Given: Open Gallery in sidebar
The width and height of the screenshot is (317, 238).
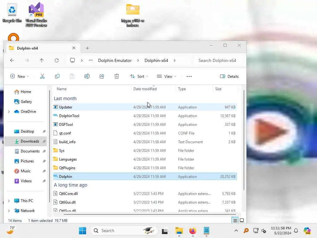Looking at the screenshot, I should point(26,102).
